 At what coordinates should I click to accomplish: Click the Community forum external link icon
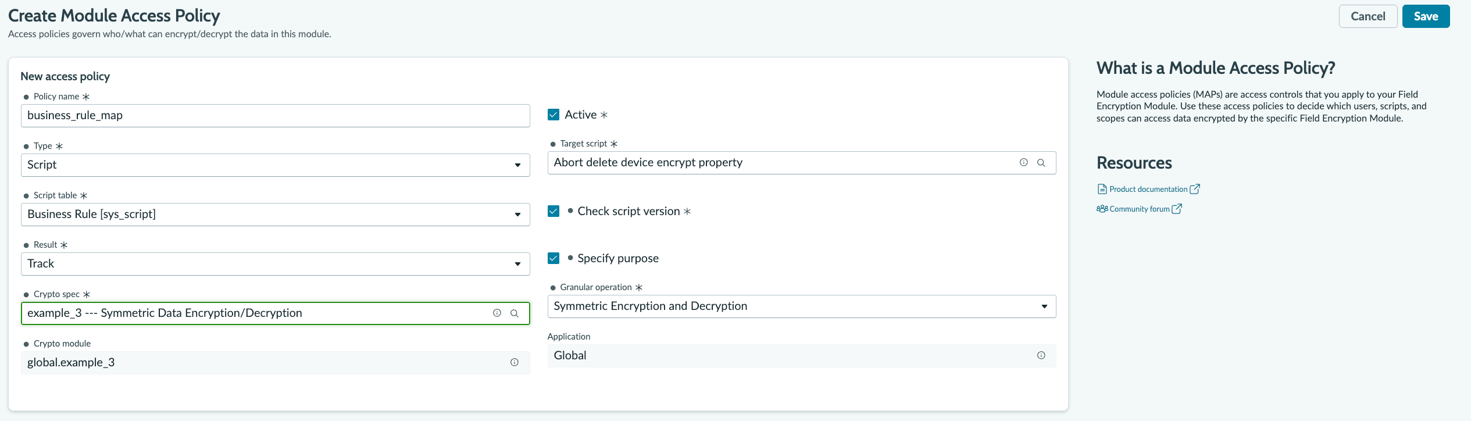(x=1177, y=209)
